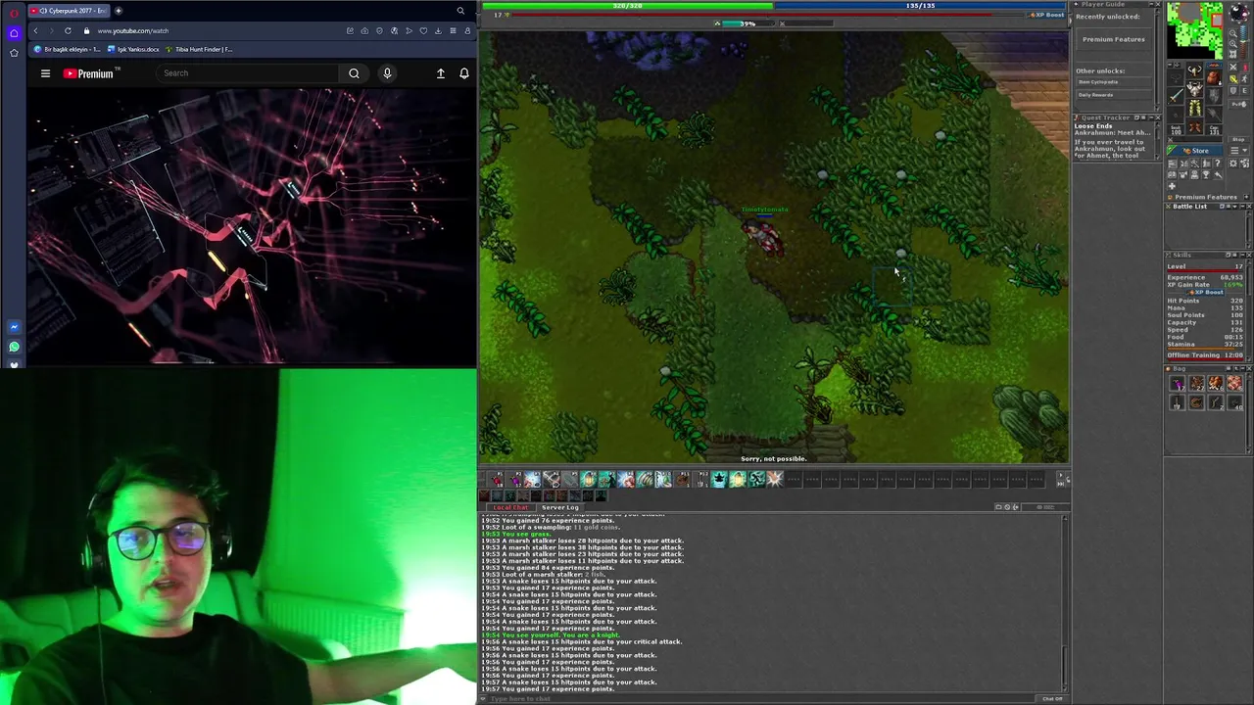Close the Bag container panel
1254x705 pixels.
pos(1248,369)
